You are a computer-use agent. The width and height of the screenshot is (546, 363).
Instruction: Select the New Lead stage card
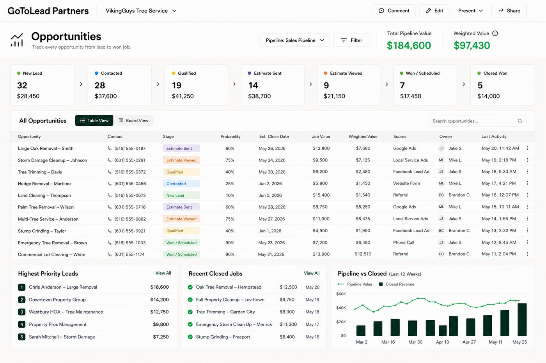(43, 85)
